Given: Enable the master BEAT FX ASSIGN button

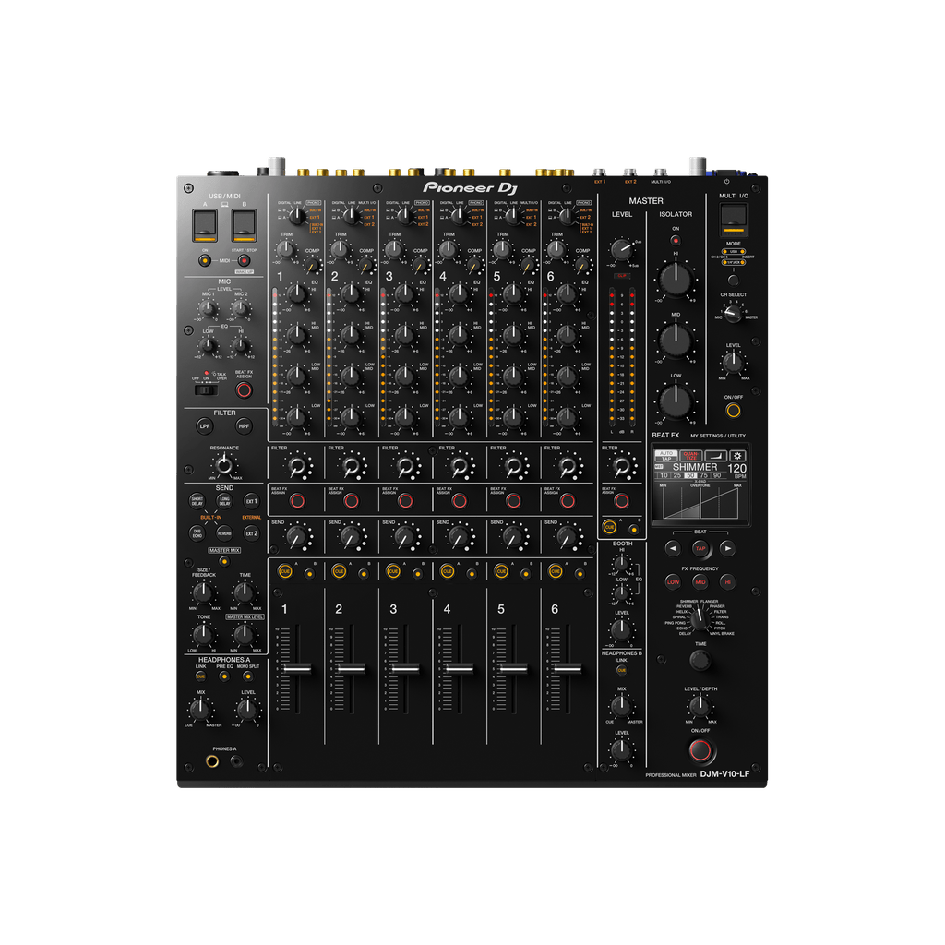Looking at the screenshot, I should [621, 500].
